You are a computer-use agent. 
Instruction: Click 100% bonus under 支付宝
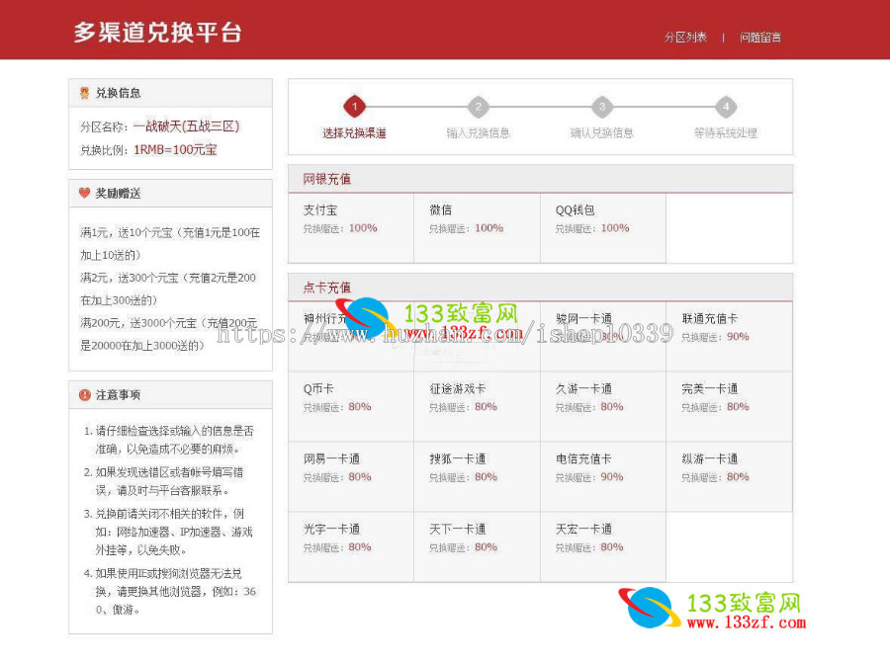[x=363, y=228]
